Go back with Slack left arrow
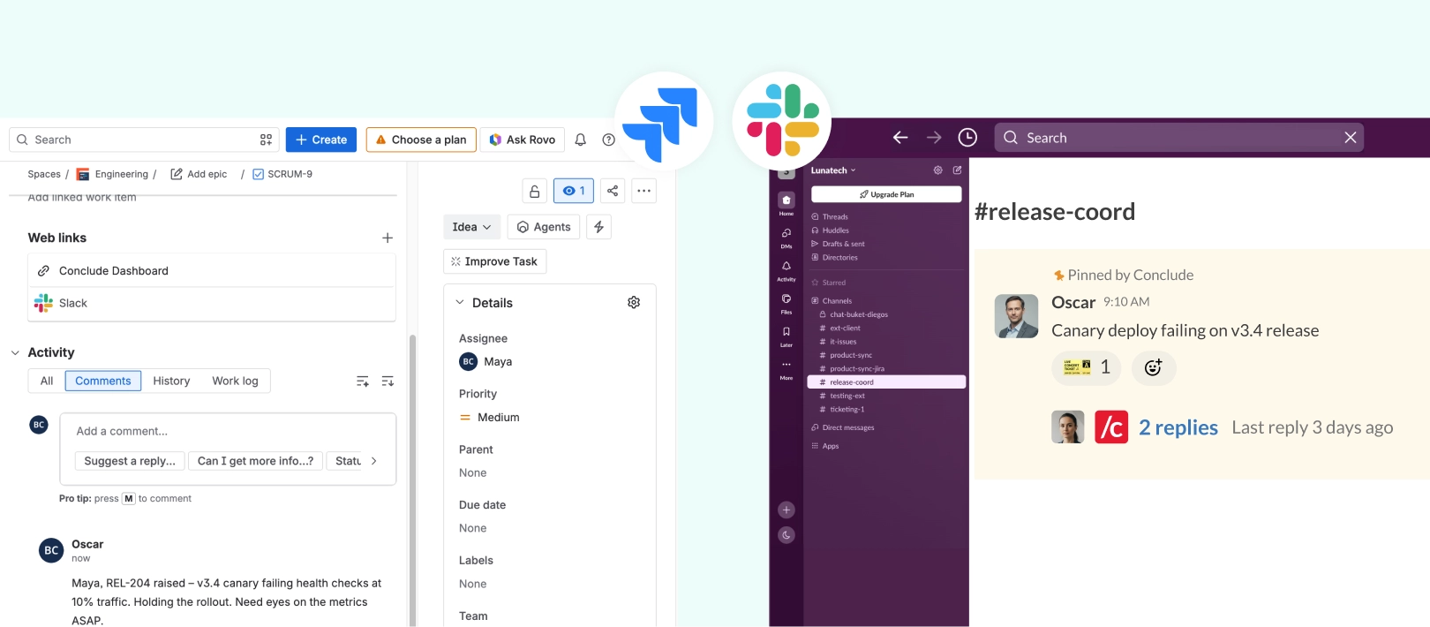This screenshot has width=1430, height=627. pyautogui.click(x=900, y=137)
